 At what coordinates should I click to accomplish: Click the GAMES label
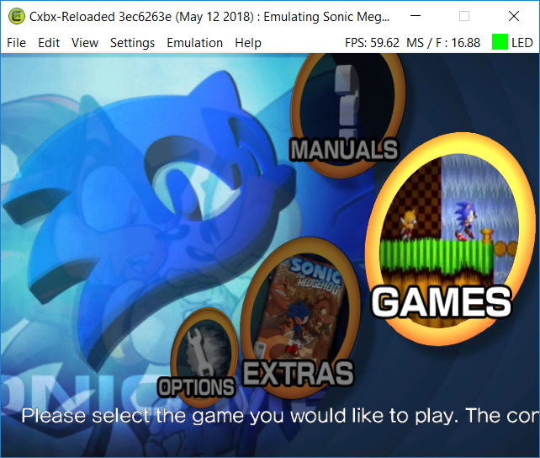[x=442, y=302]
